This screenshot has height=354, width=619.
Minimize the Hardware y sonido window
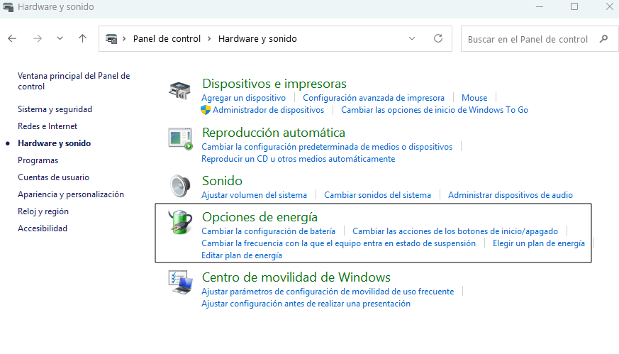540,6
